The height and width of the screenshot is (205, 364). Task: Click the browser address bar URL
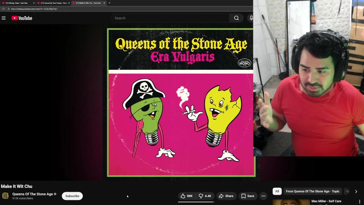click(x=34, y=9)
